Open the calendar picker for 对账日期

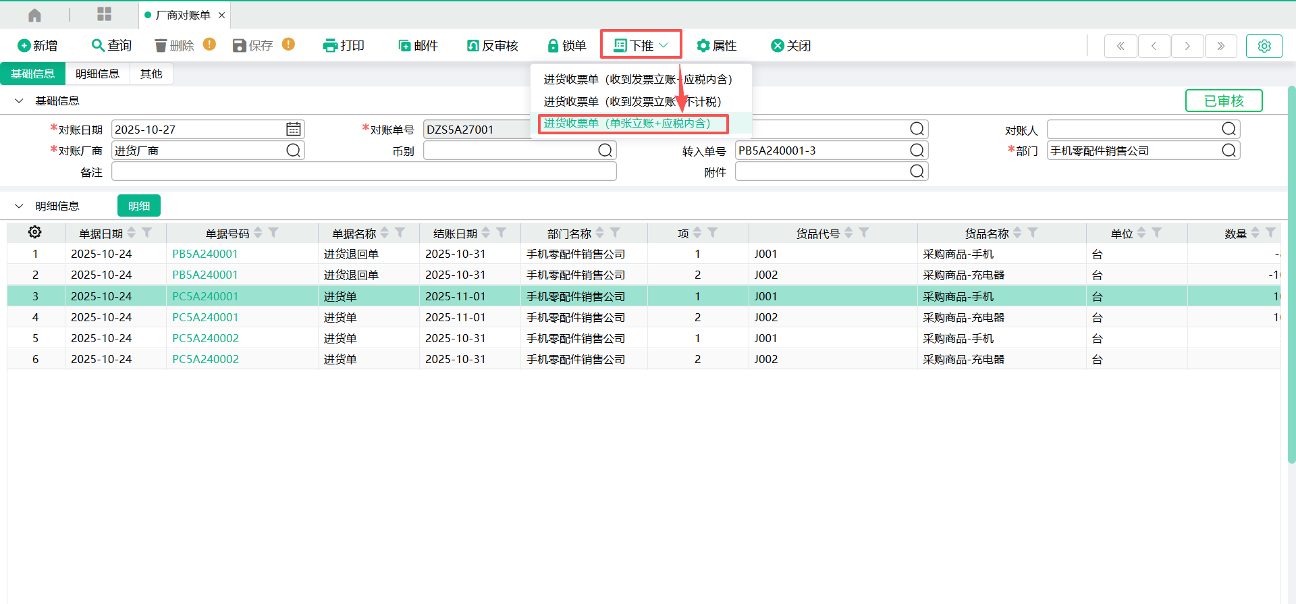point(293,130)
